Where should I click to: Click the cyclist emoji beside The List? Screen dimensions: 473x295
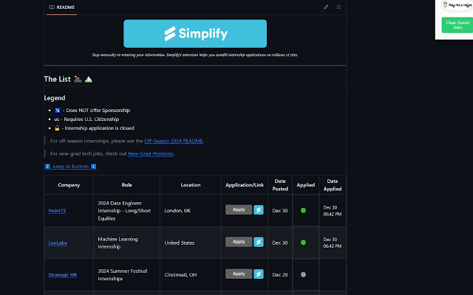point(78,79)
